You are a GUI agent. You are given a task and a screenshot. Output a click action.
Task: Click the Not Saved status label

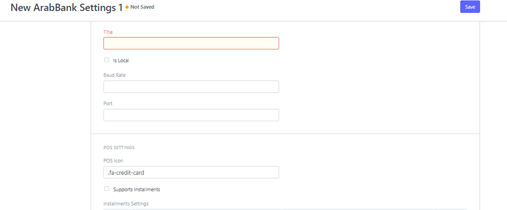tap(142, 7)
